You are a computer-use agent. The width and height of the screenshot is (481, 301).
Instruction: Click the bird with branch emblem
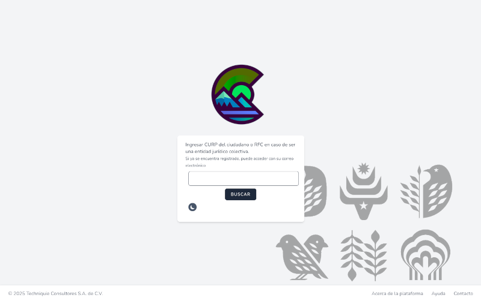(426, 191)
